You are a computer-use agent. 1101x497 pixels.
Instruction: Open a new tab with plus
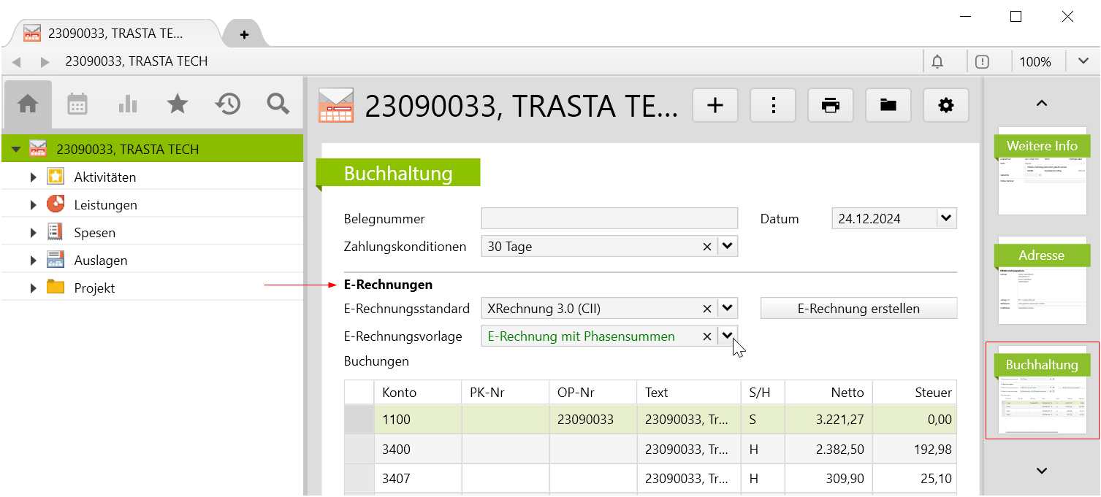pos(244,34)
